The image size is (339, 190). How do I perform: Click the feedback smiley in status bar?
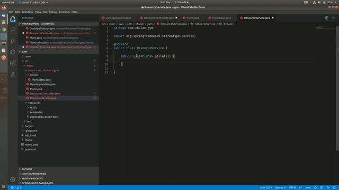pyautogui.click(x=322, y=188)
